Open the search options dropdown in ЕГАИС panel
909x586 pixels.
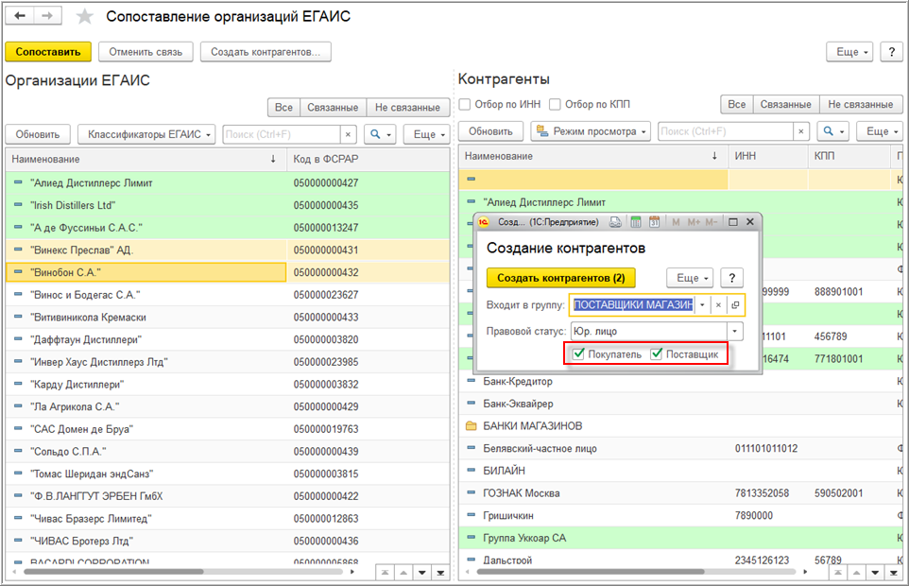tap(380, 134)
